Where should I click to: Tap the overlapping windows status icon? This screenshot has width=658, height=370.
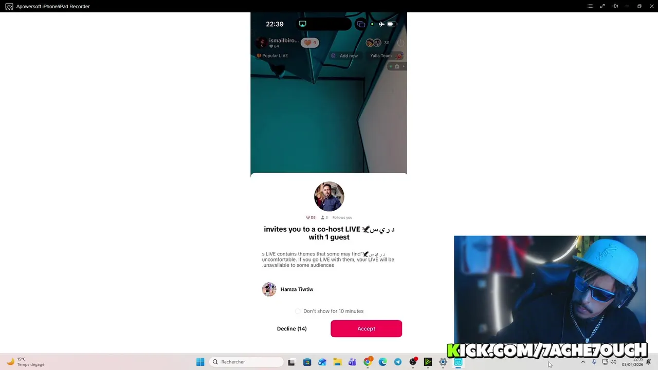coord(361,24)
